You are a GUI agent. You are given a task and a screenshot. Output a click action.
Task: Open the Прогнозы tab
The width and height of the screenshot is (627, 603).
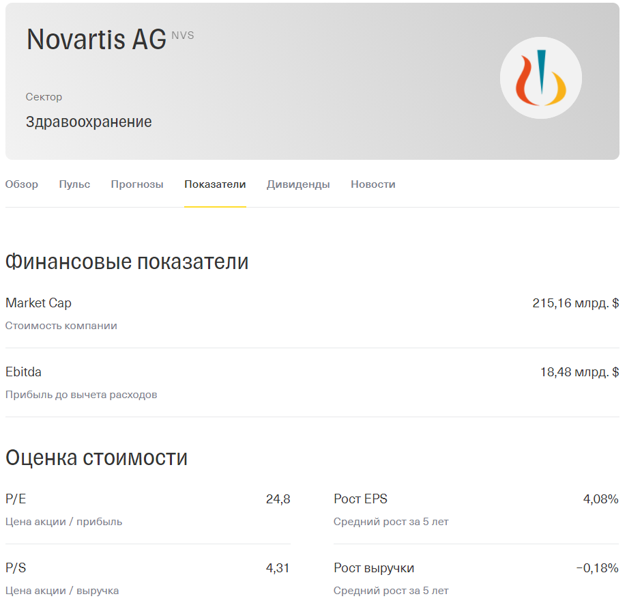click(137, 184)
